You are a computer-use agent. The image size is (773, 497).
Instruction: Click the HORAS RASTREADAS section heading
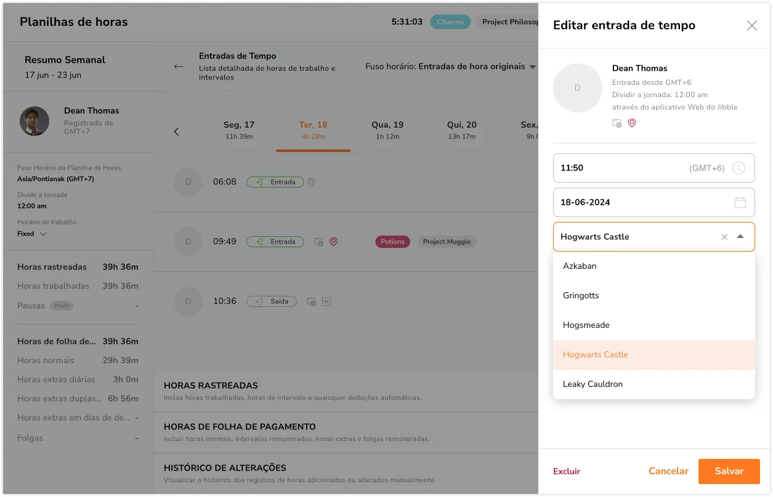click(211, 386)
